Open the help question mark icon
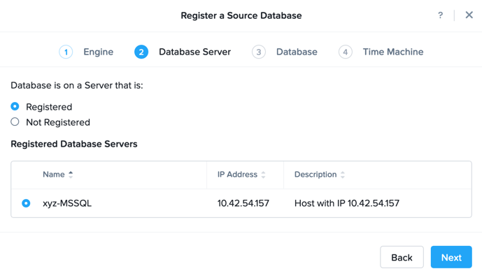The width and height of the screenshot is (482, 276). [x=440, y=15]
